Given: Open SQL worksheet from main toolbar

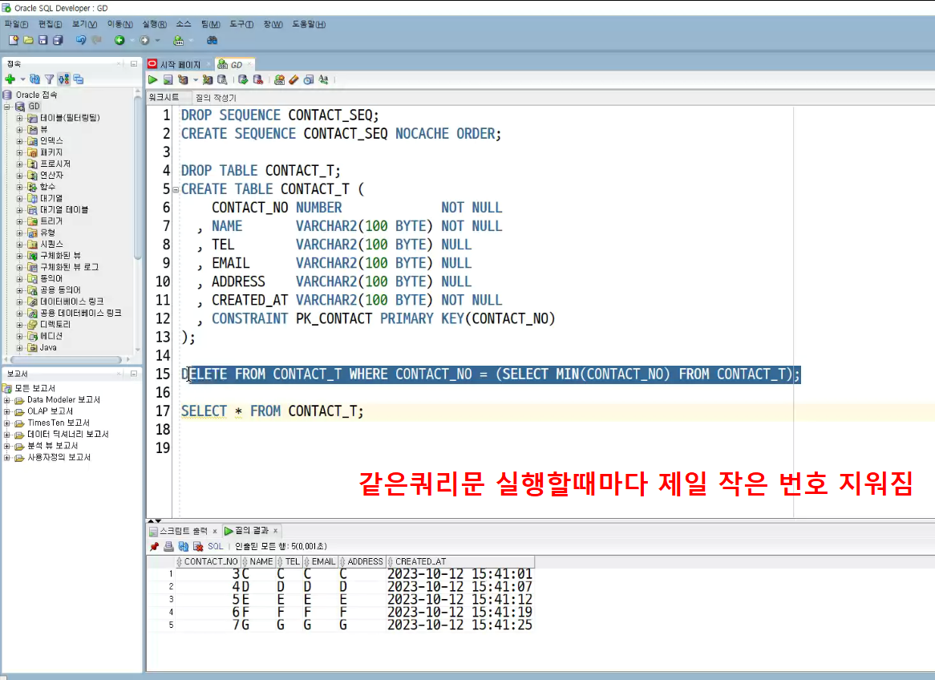Looking at the screenshot, I should [178, 40].
